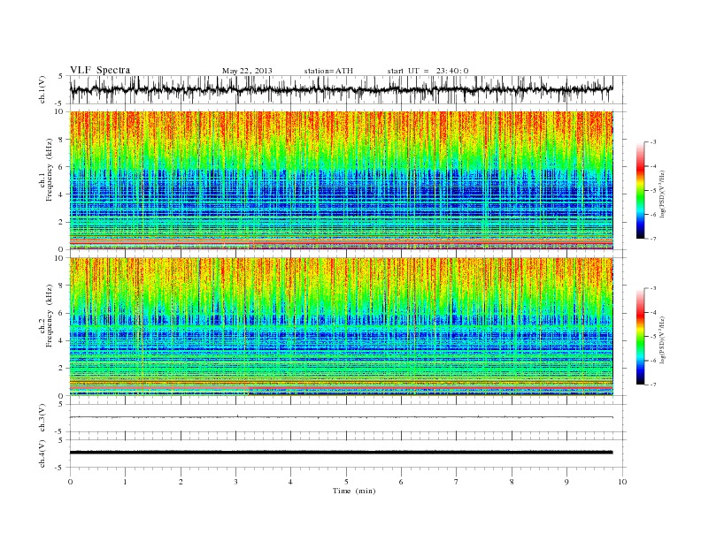Click the "6" kHz tick on ch.1 frequency axis
Viewport: 701px width, 541px height.
(x=62, y=167)
